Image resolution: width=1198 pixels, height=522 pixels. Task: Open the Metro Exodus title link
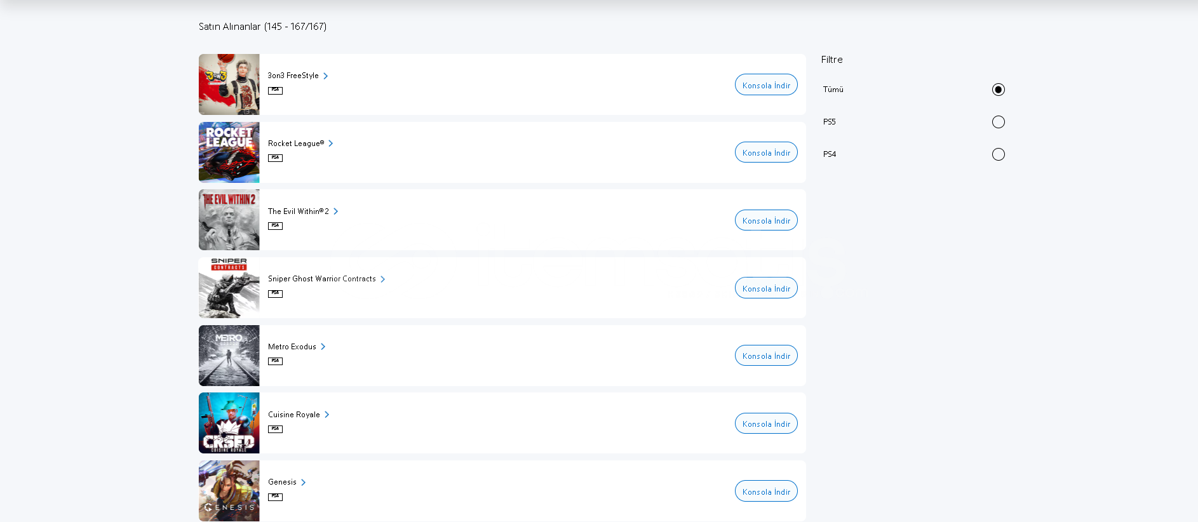click(292, 347)
